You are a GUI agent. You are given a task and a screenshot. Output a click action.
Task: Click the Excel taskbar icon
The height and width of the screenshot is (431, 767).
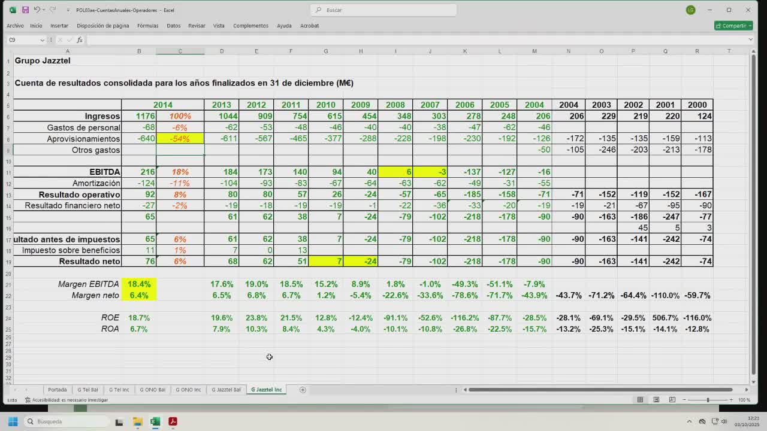click(155, 421)
